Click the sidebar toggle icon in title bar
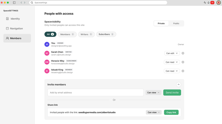The height and width of the screenshot is (124, 222). click(x=14, y=2)
